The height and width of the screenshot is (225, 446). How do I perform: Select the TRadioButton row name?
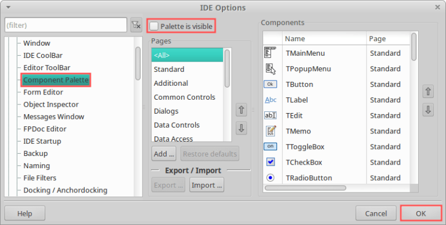point(308,178)
